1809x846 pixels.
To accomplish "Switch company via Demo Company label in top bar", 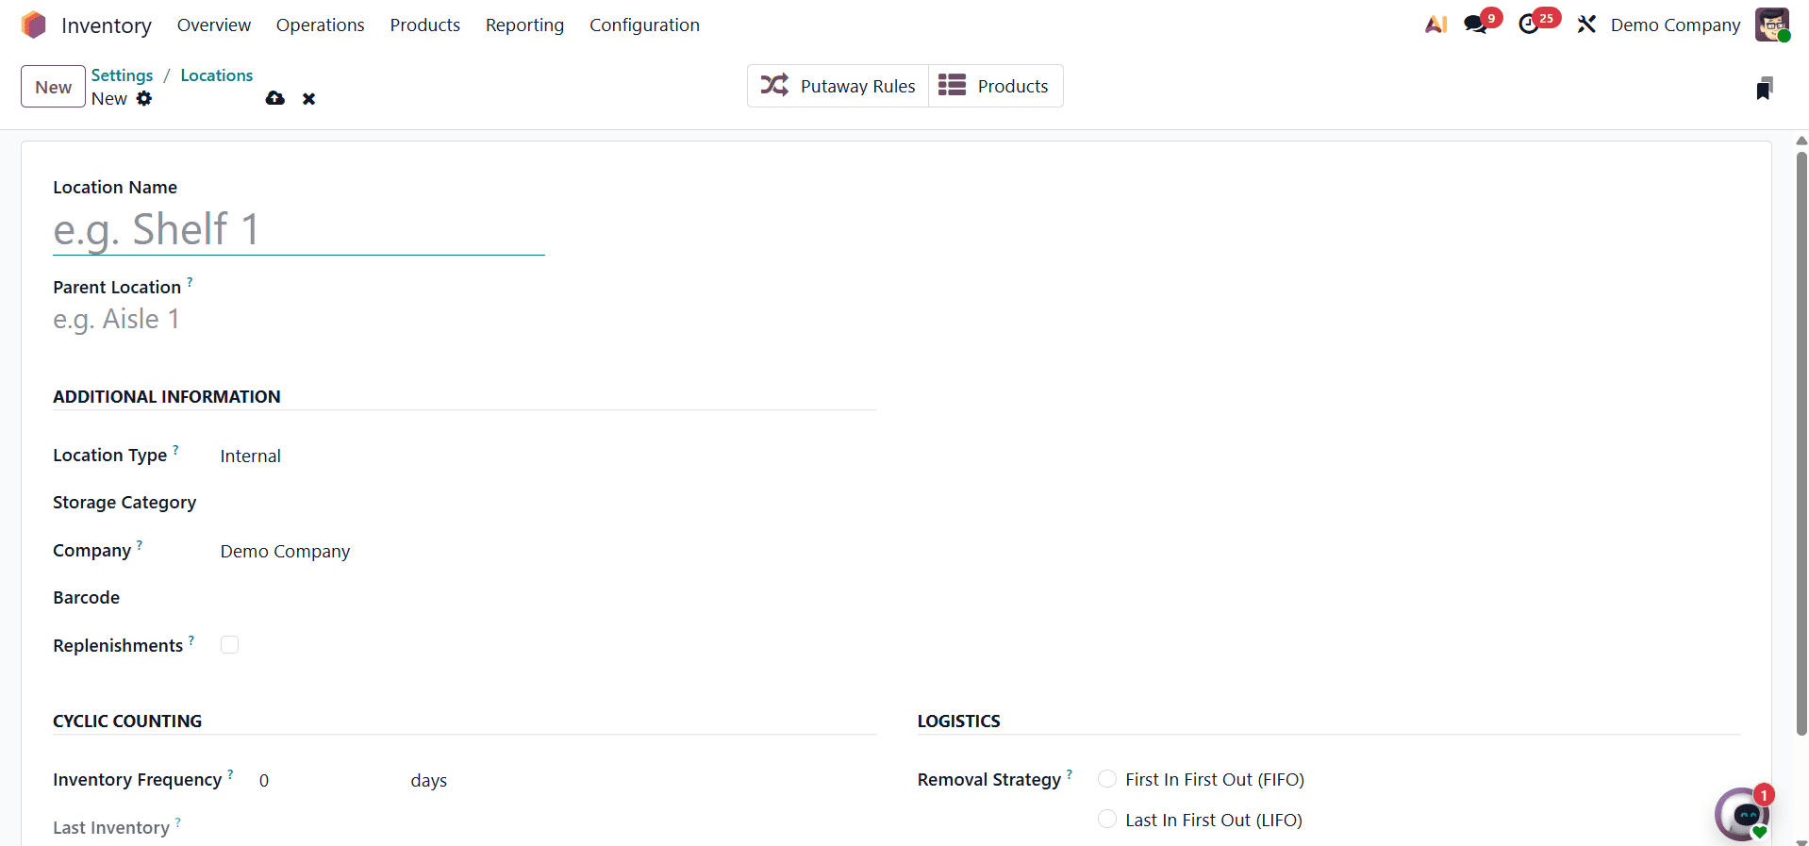I will coord(1676,25).
